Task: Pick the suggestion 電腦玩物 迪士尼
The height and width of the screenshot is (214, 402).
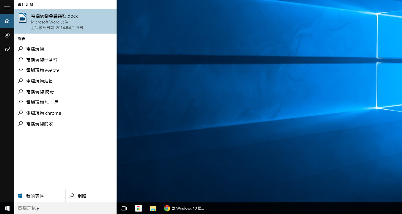Action: (x=65, y=102)
